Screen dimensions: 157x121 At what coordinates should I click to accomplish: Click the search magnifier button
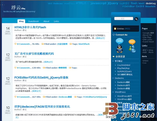[x=136, y=19]
